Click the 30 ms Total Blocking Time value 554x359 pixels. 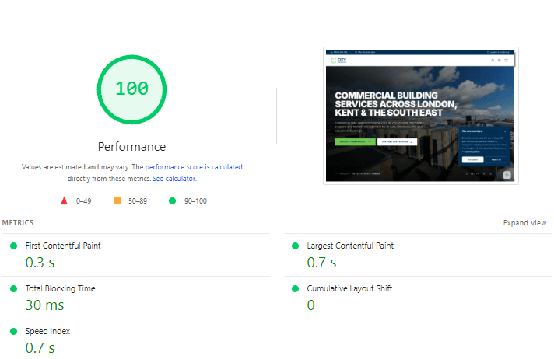tap(45, 305)
